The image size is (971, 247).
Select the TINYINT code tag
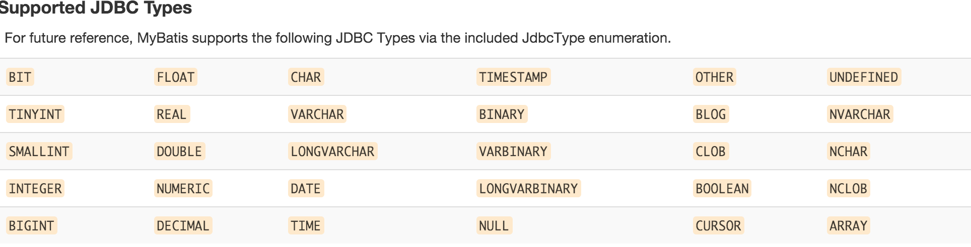[x=35, y=114]
